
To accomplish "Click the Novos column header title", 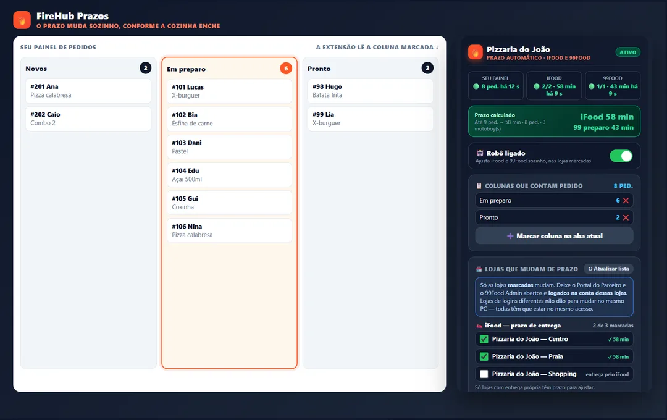I will [36, 69].
